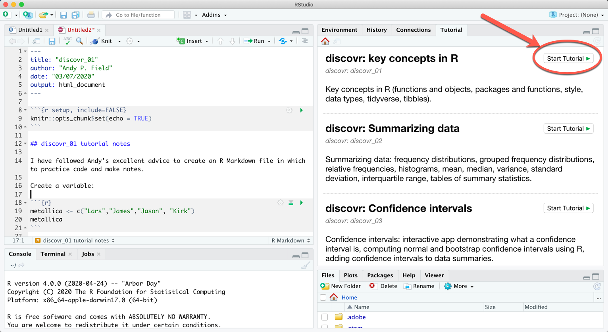Click the Knit document icon

95,41
